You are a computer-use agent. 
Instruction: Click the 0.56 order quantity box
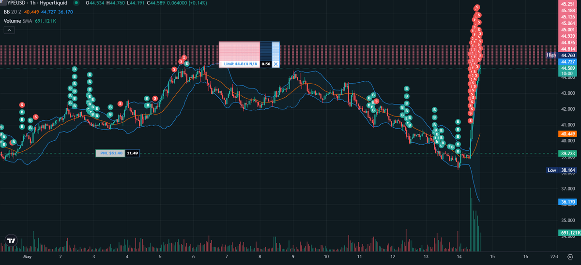click(x=266, y=64)
